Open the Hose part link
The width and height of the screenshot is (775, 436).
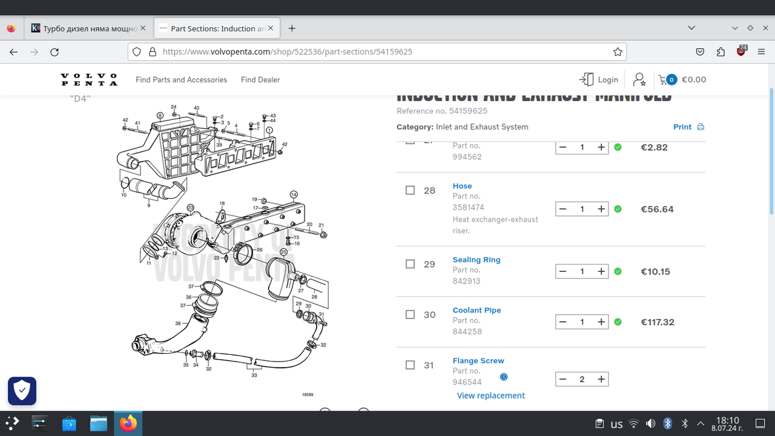tap(462, 186)
